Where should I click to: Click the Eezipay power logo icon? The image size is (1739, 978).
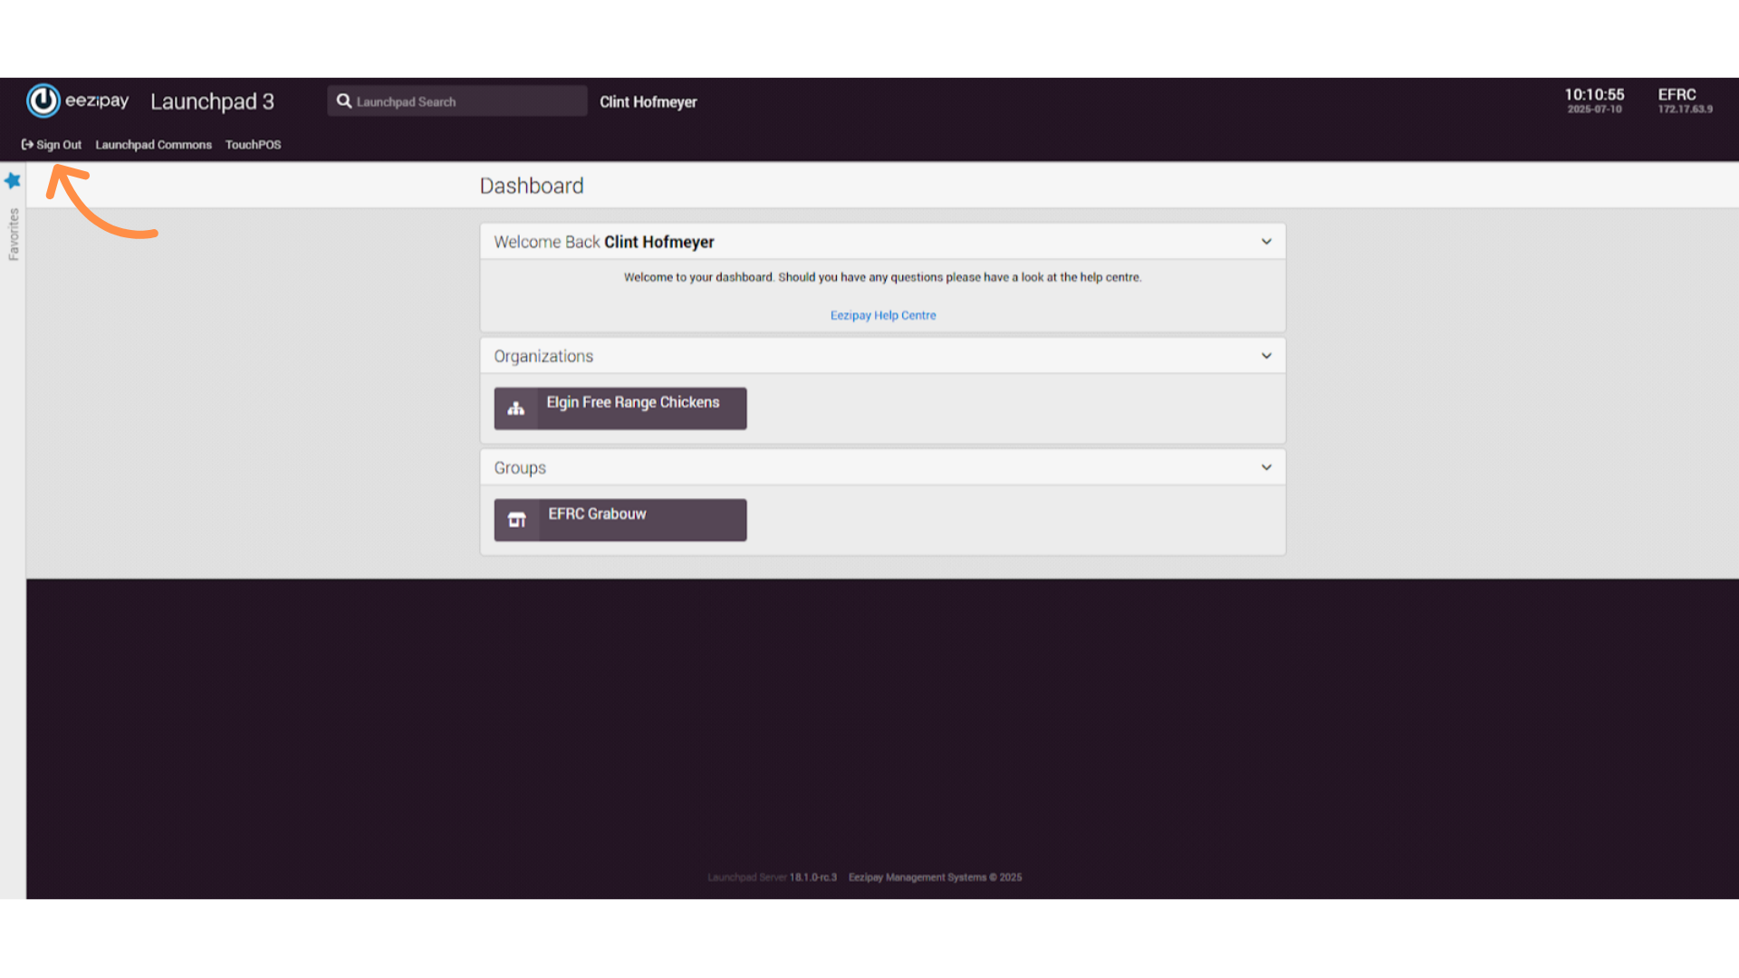pos(43,101)
